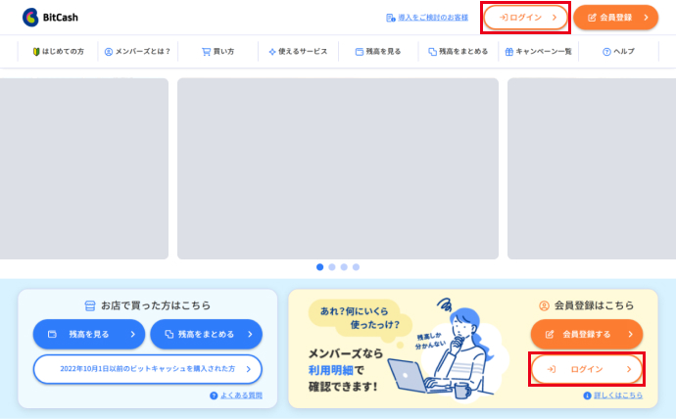The height and width of the screenshot is (419, 676).
Task: Click the shopping cart icon beside 買い方
Action: click(206, 52)
